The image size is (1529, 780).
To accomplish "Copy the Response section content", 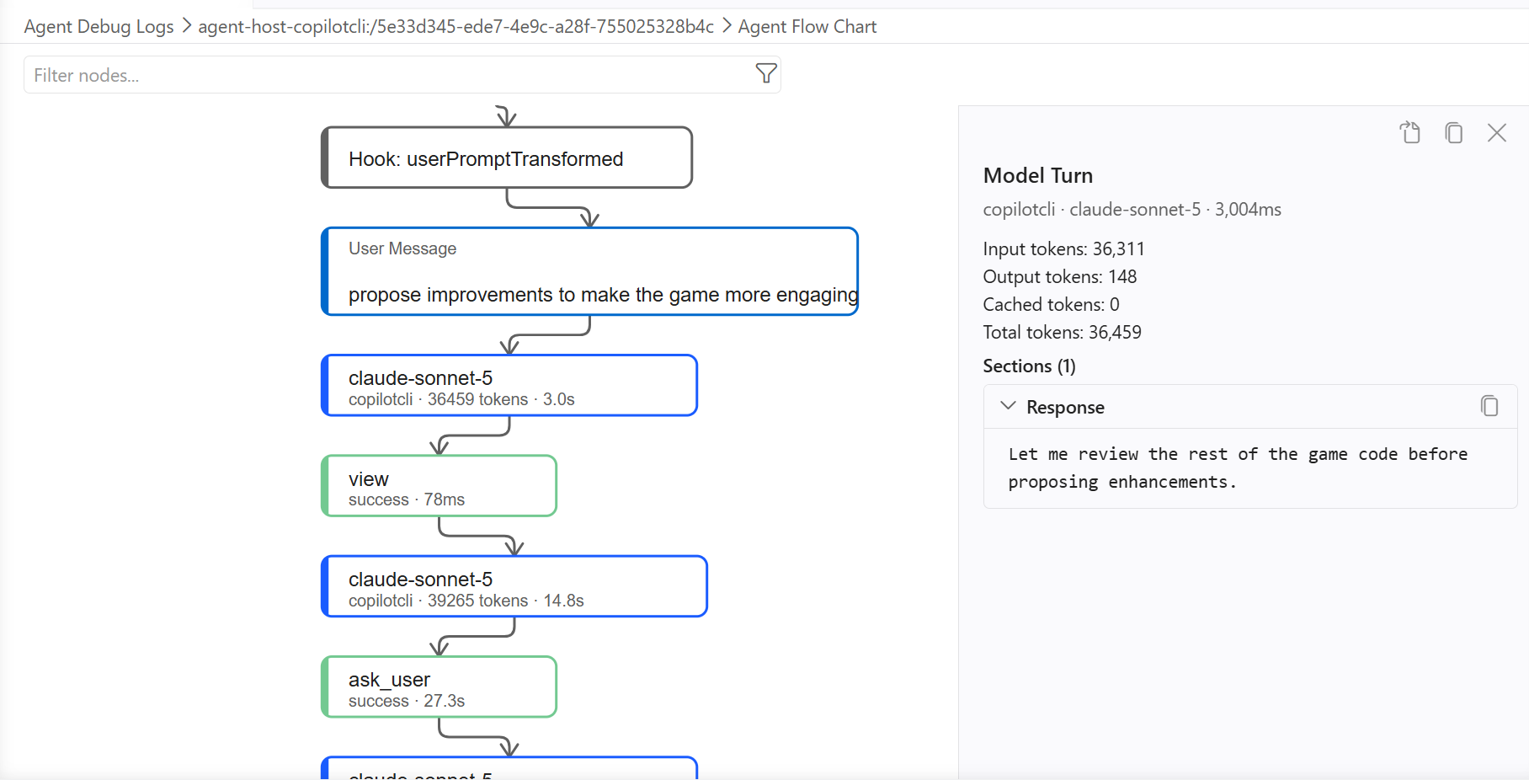I will tap(1489, 406).
